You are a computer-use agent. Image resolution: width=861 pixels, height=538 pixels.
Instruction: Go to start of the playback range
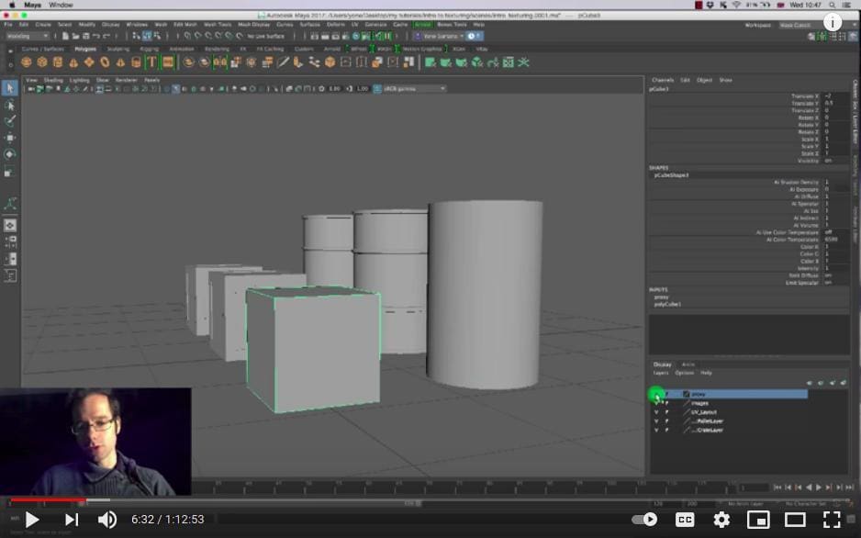click(x=777, y=488)
